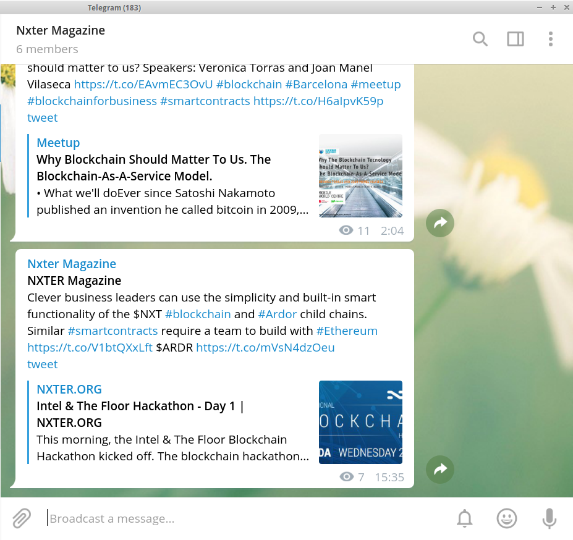Select the #Barcelona hashtag
Image resolution: width=573 pixels, height=540 pixels.
point(316,85)
